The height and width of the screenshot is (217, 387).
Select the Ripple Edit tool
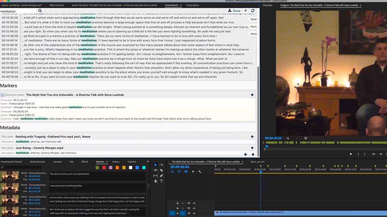pyautogui.click(x=155, y=170)
